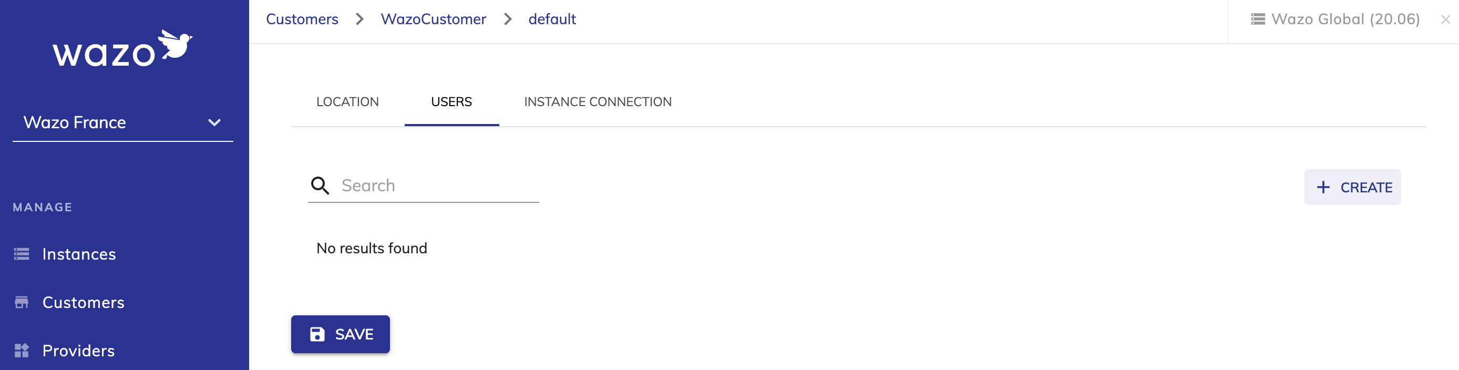The height and width of the screenshot is (370, 1459).
Task: Click the chevron after the WazoCustomer breadcrumb
Action: (508, 19)
